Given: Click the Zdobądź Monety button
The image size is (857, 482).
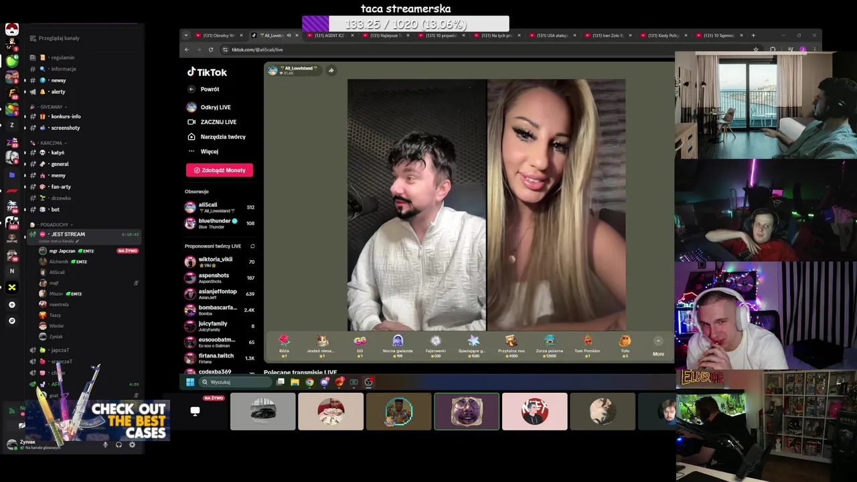Looking at the screenshot, I should tap(220, 170).
